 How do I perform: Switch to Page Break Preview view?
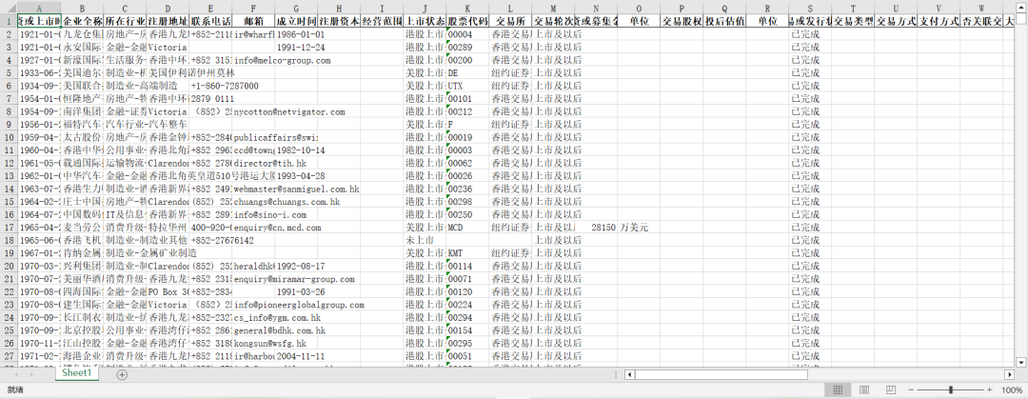point(890,389)
